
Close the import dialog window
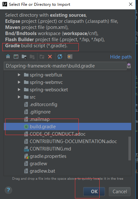coord(131,4)
